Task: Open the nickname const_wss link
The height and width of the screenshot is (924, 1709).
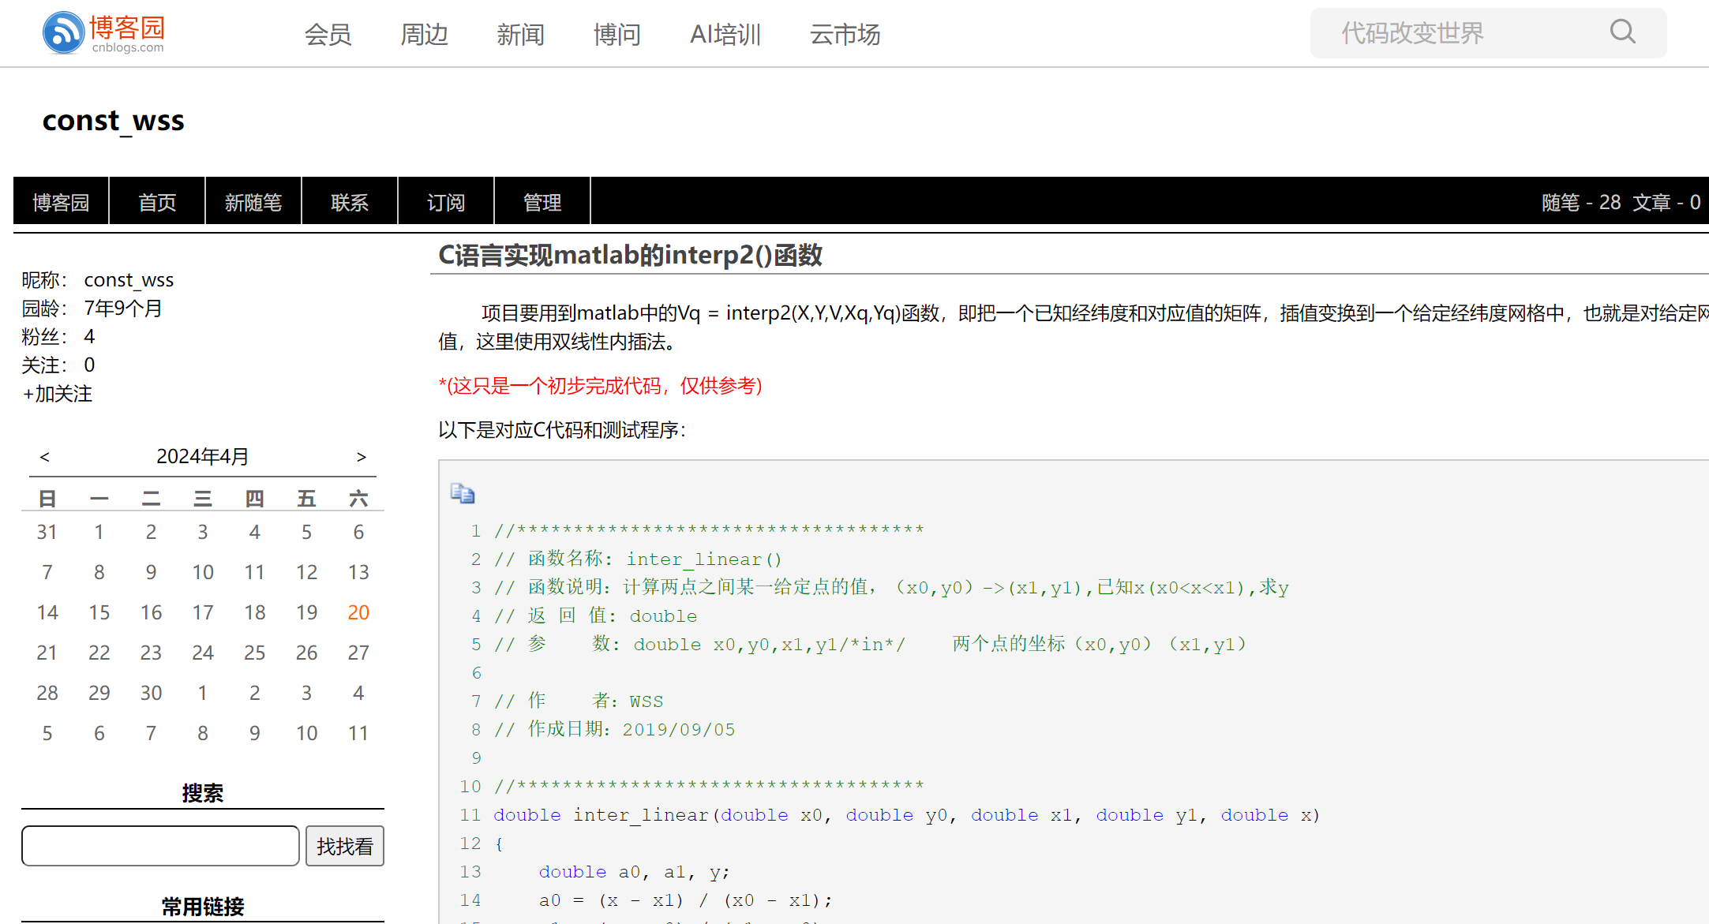Action: pyautogui.click(x=129, y=280)
